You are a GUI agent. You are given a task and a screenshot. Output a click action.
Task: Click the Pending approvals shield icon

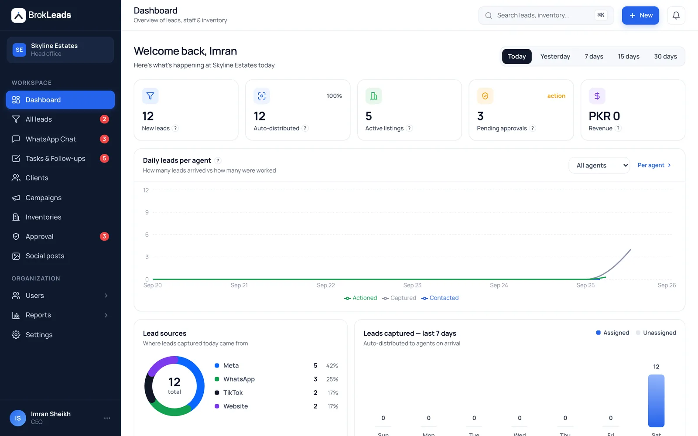tap(485, 96)
